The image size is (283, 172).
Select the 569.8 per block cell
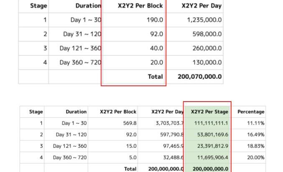[130, 123]
